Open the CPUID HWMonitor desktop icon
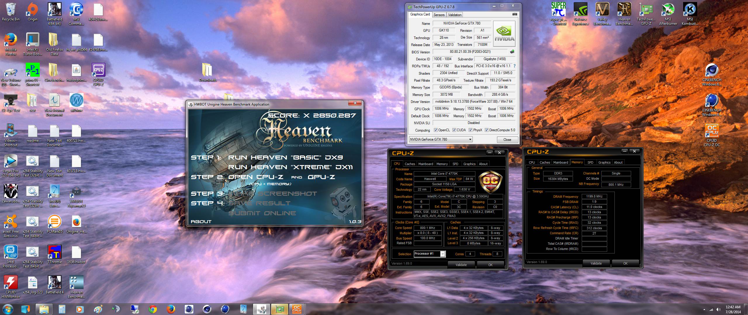 11,287
